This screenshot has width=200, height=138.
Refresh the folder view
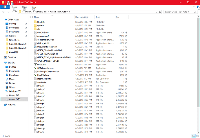click(x=160, y=12)
